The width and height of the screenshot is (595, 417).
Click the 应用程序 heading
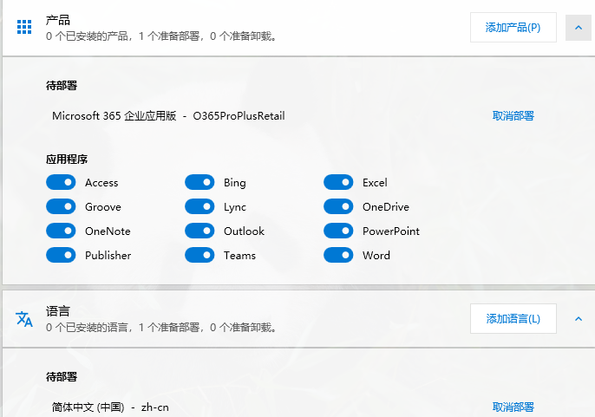point(67,159)
